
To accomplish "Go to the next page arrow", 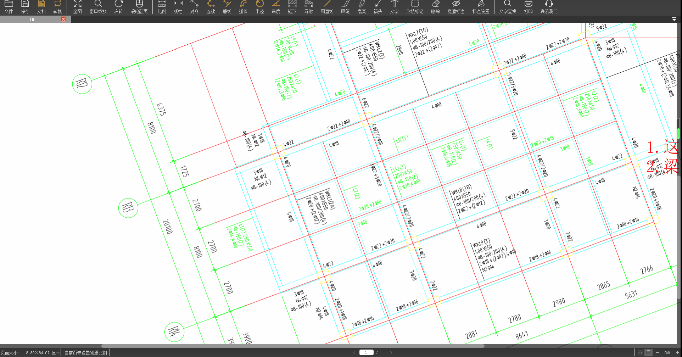I will tap(391, 353).
